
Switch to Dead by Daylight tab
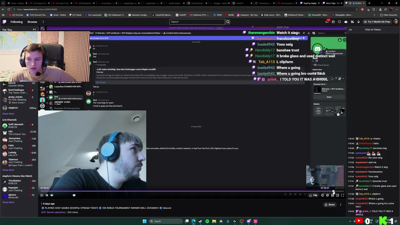click(x=310, y=3)
